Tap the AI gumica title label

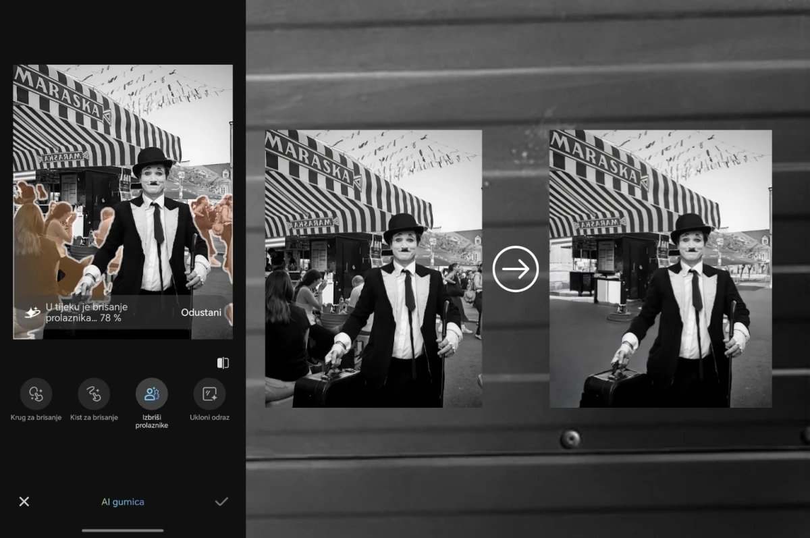pos(122,502)
